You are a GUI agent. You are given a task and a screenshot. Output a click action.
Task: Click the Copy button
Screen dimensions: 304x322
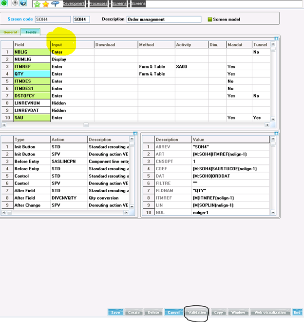coord(218,312)
